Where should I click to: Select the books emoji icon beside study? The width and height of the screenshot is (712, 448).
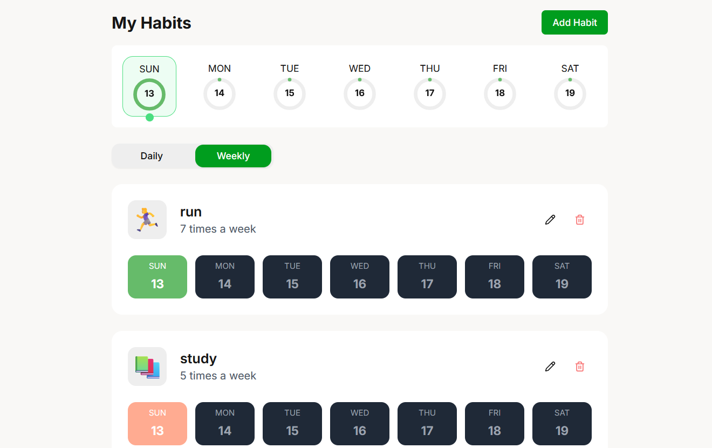coord(147,366)
